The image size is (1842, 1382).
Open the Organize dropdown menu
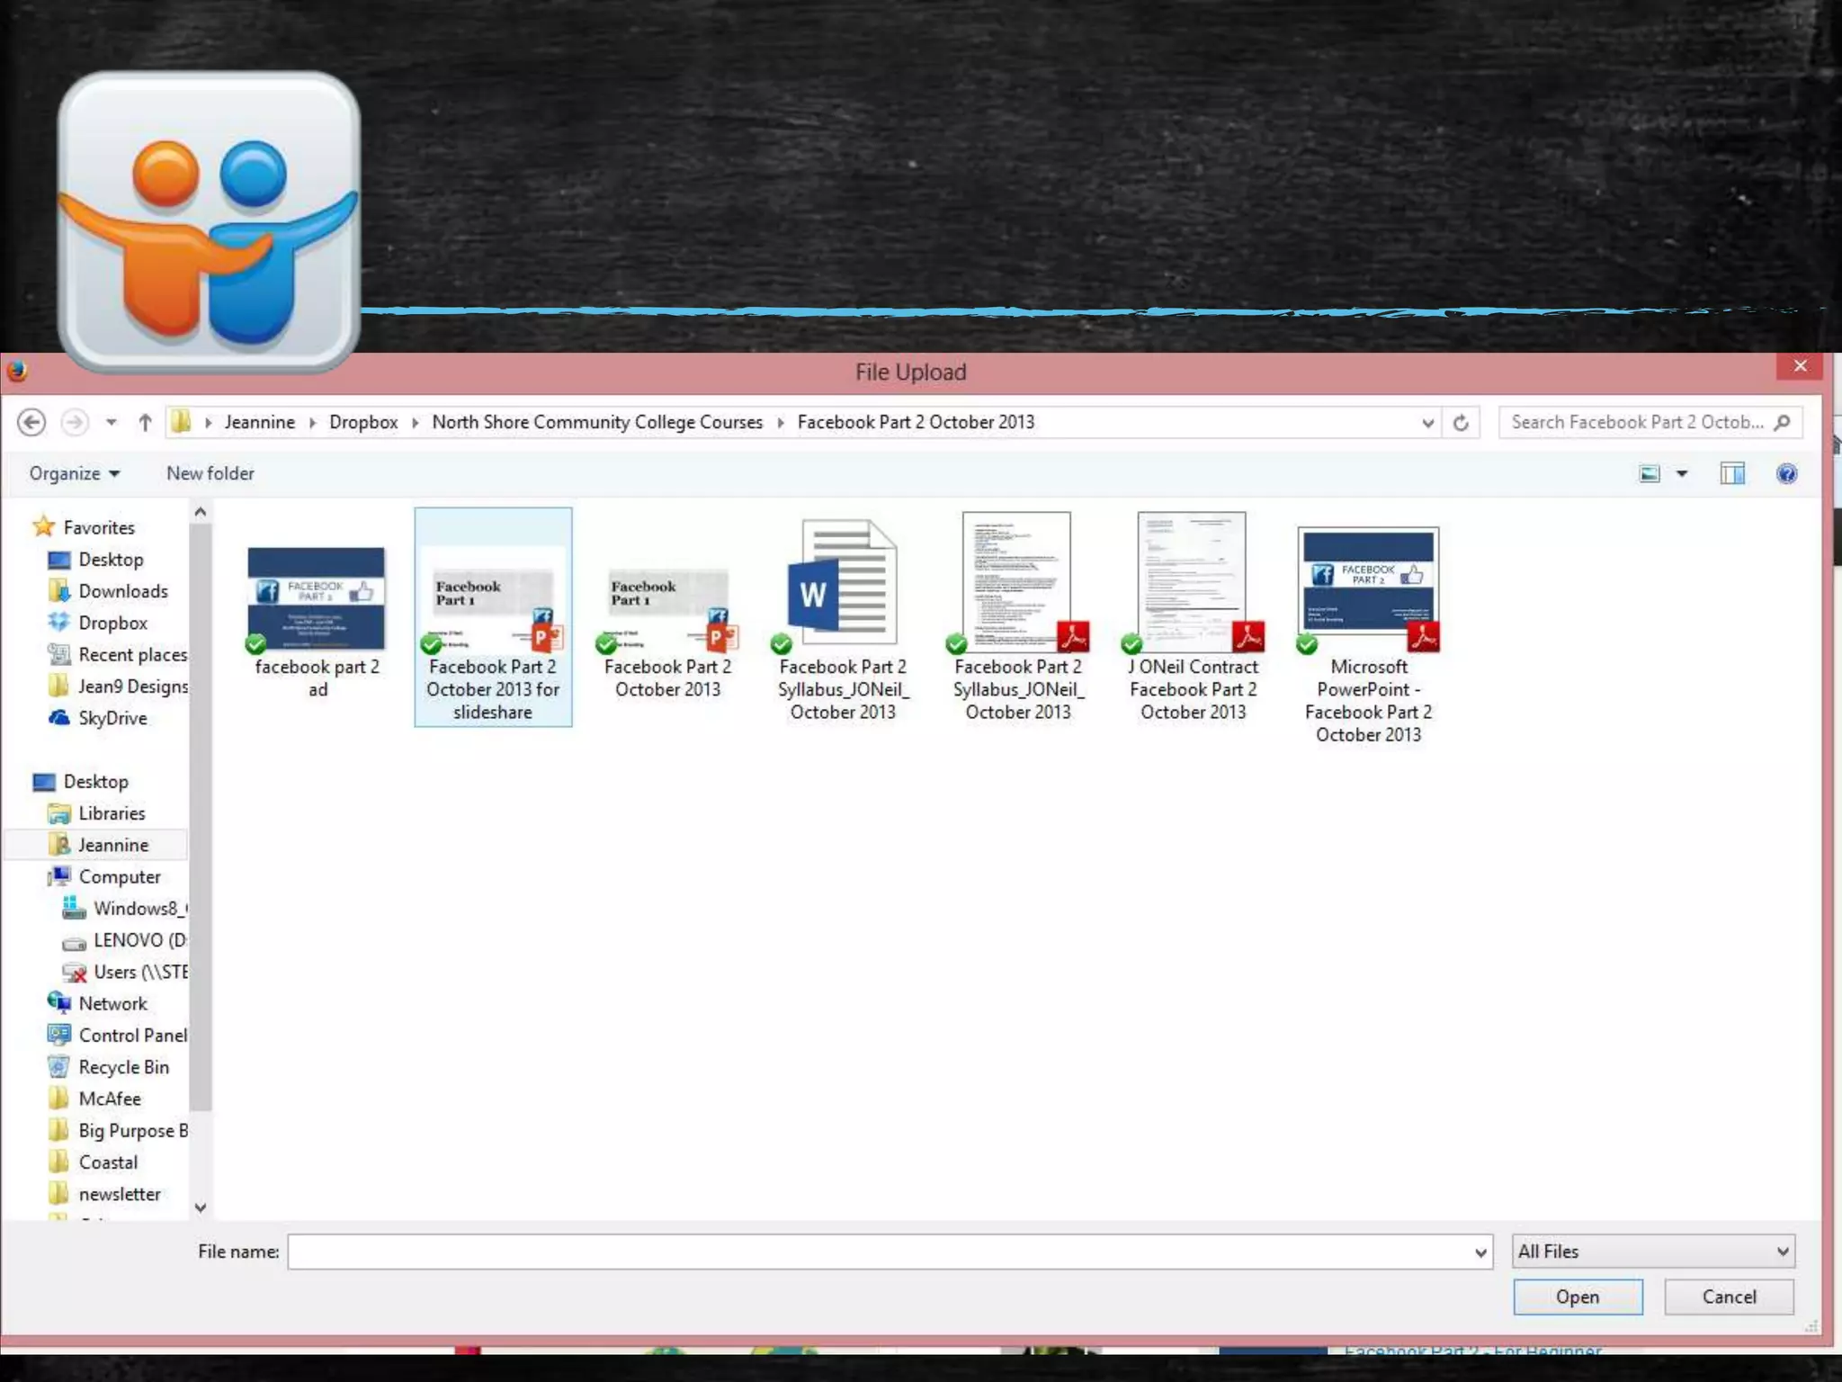pos(74,474)
